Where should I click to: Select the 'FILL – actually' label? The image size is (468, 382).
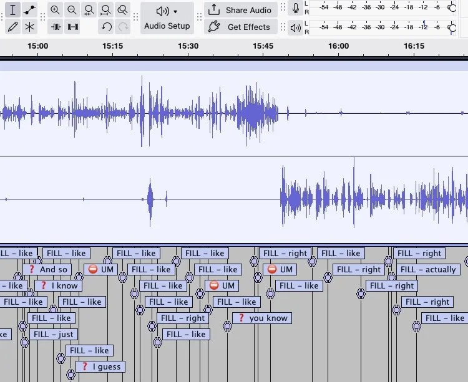point(428,269)
